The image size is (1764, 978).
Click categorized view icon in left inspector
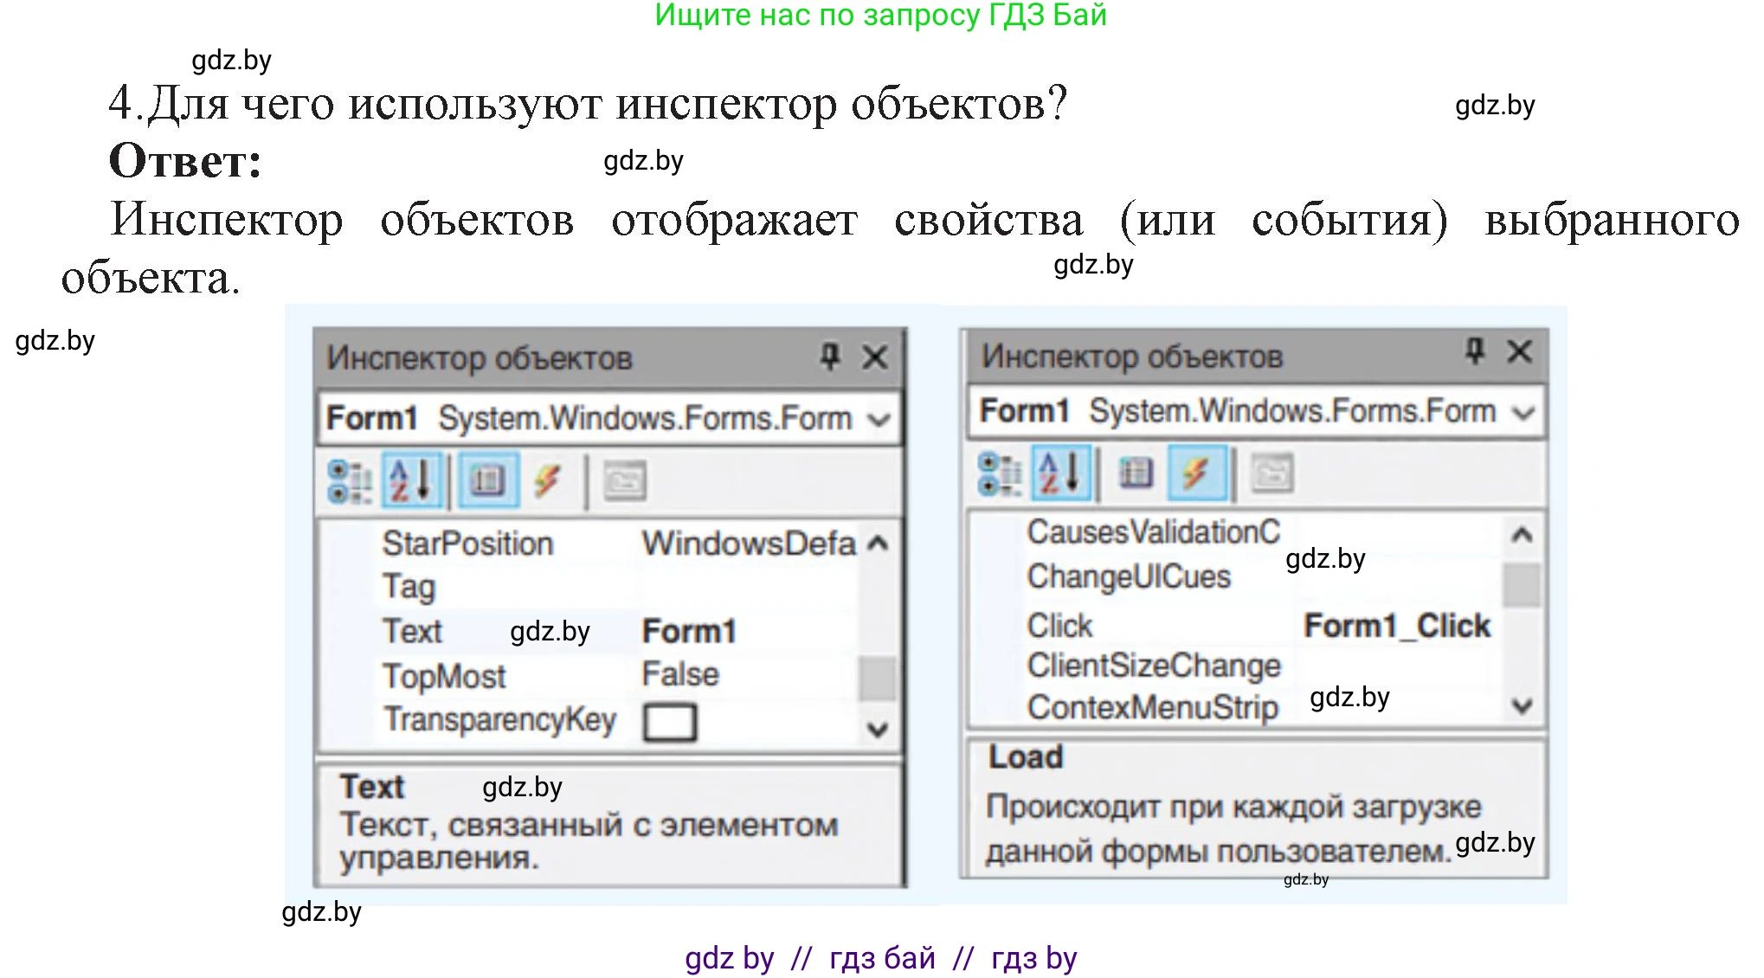[x=349, y=481]
